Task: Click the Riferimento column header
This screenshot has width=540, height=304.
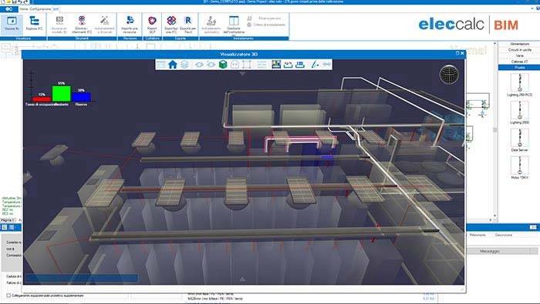Action: 478,236
